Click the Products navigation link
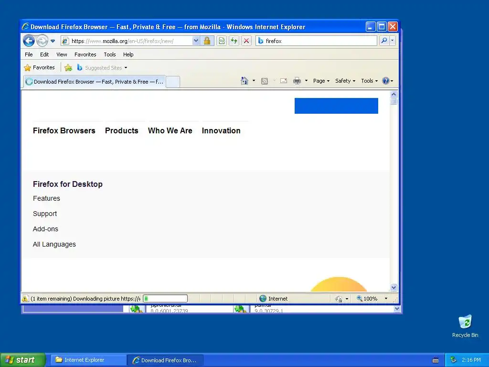 [122, 131]
